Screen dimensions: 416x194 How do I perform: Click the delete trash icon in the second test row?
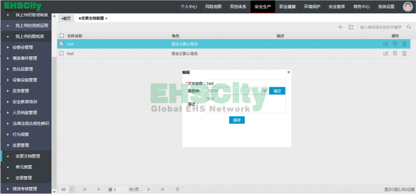(x=404, y=53)
